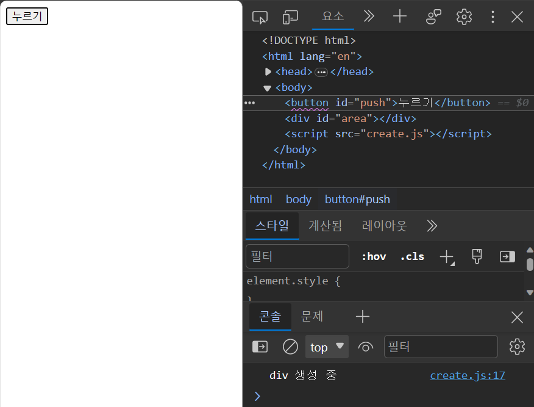Toggle the :hov element state panel

click(x=374, y=256)
